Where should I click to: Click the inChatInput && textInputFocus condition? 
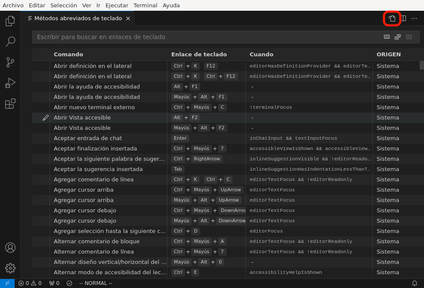(293, 138)
